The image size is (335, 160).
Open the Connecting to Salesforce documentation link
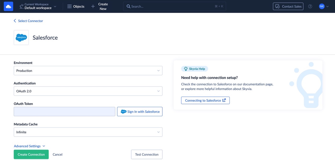pos(205,100)
